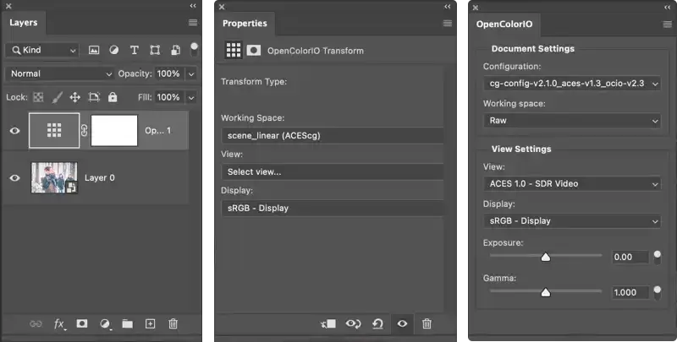Toggle Exposure enable switch in OpenColorIO
677x342 pixels.
click(658, 258)
